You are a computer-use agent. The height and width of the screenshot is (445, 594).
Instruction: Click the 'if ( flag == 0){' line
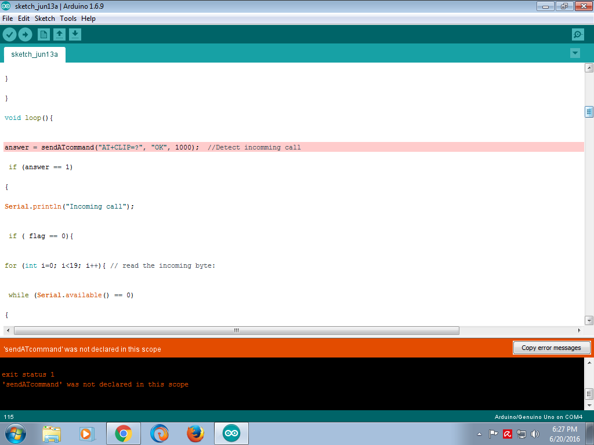(41, 236)
